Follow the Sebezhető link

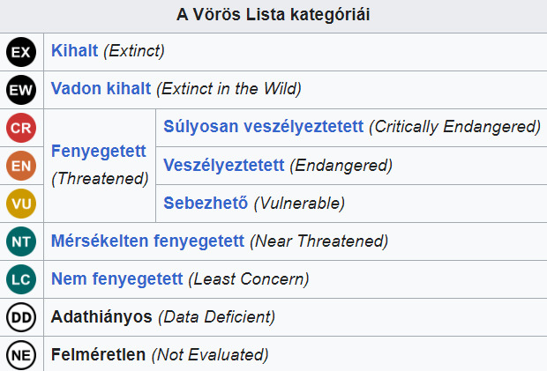206,203
